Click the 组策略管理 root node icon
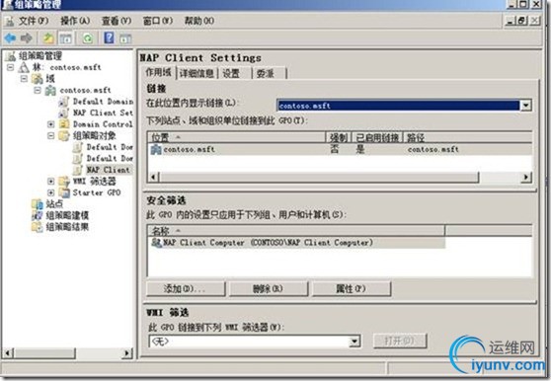The width and height of the screenshot is (551, 381). (x=11, y=56)
